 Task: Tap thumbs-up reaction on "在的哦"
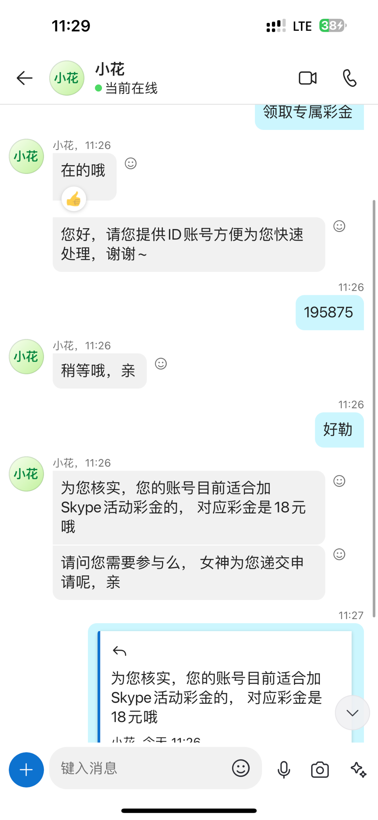[x=74, y=199]
